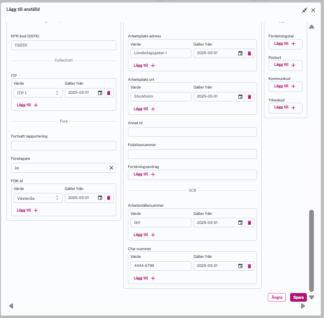Open date picker for Arbetsställenummer
The image size is (324, 318).
(240, 223)
